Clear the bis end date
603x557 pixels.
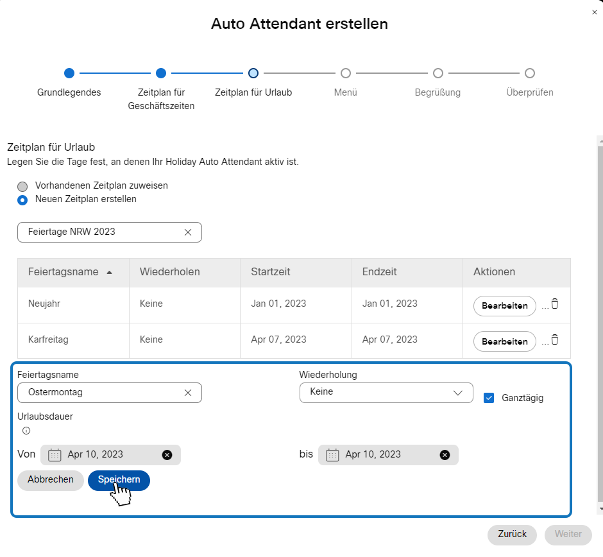[x=445, y=455]
